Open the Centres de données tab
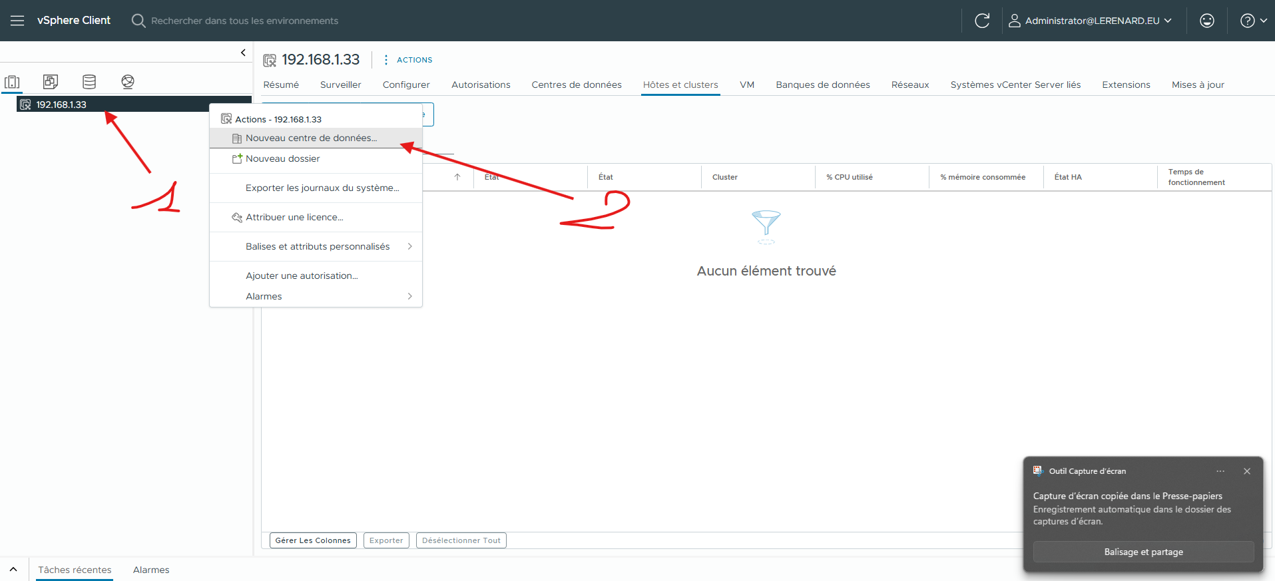This screenshot has height=581, width=1275. tap(577, 85)
